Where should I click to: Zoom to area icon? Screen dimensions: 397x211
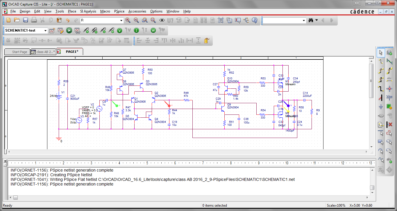click(145, 20)
